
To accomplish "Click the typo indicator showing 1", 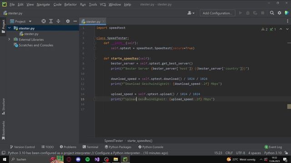I will [x=273, y=29].
